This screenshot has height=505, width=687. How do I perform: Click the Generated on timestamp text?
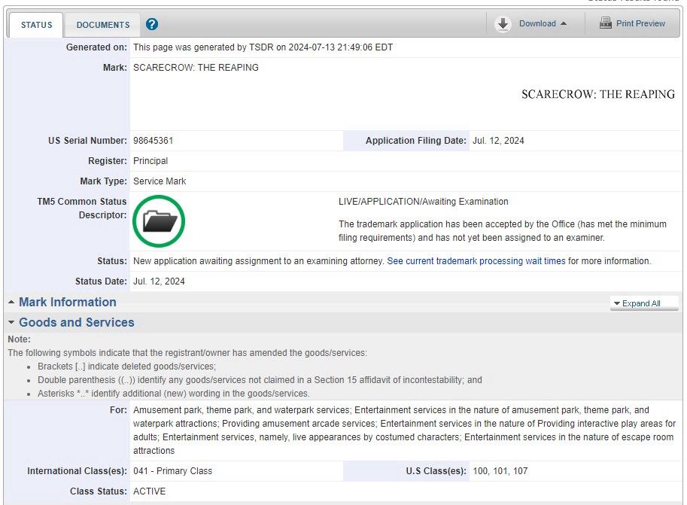coord(263,47)
